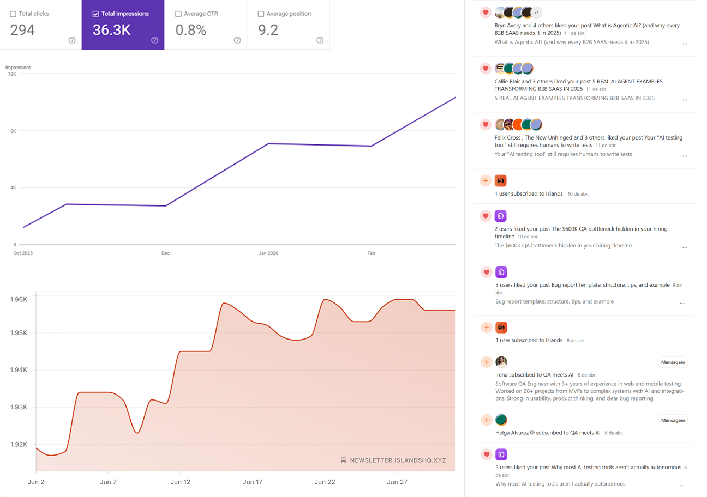
Task: Click Irena's profile avatar
Action: [x=501, y=362]
